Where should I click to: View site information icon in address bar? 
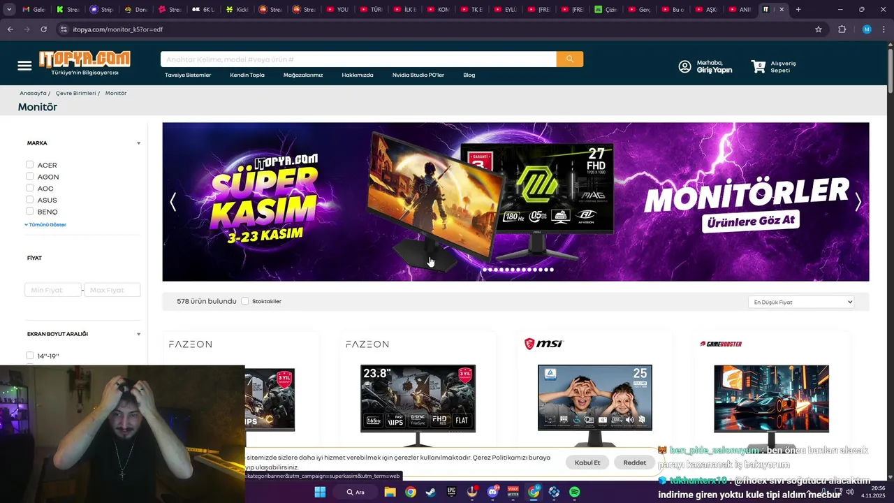click(64, 29)
